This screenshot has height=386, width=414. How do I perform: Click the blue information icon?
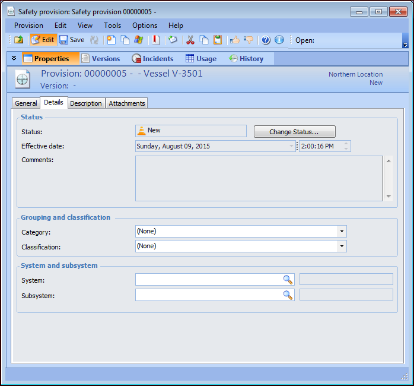(x=279, y=40)
